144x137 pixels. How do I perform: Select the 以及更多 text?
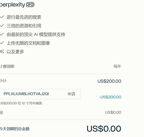[15, 52]
